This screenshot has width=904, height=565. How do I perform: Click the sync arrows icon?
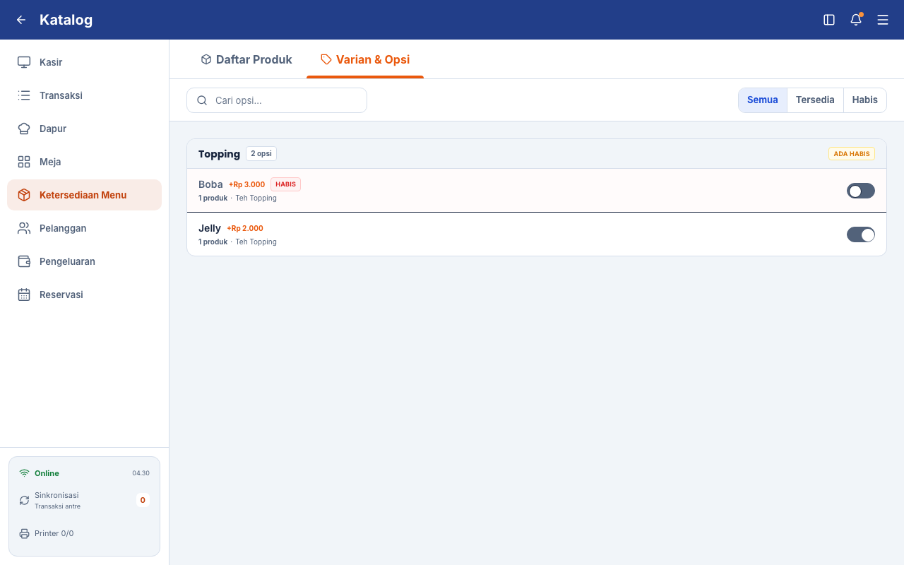click(x=24, y=500)
